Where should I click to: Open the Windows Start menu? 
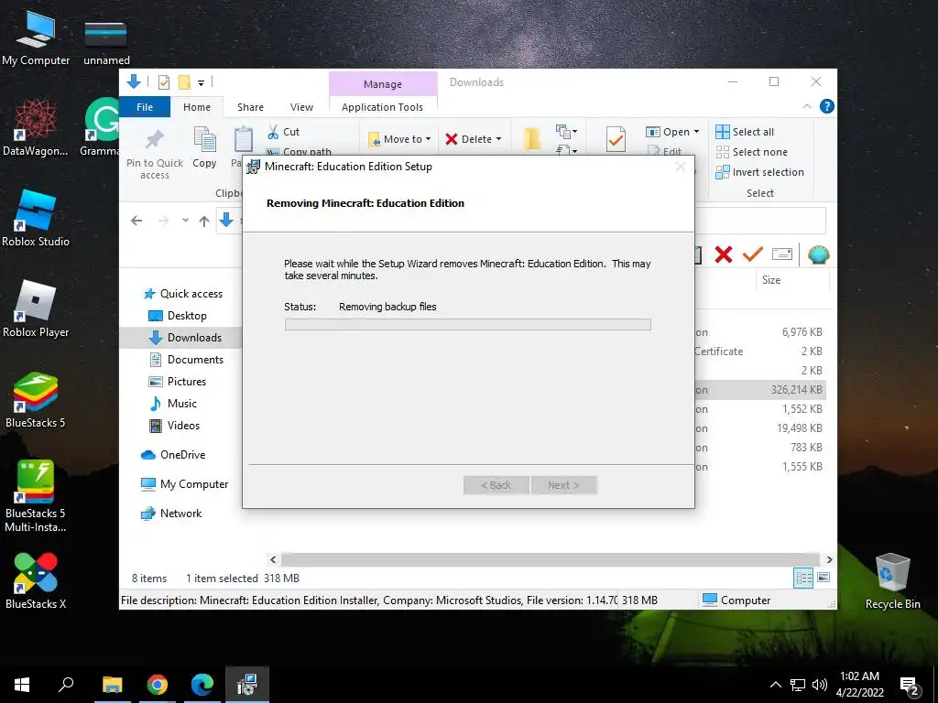pos(22,685)
